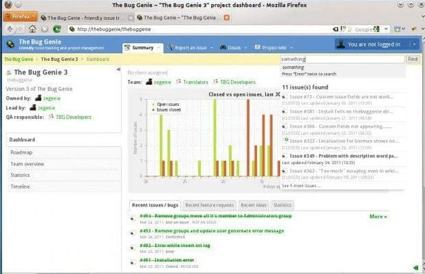Click the Firefox home icon
425x274 pixels.
(32, 29)
